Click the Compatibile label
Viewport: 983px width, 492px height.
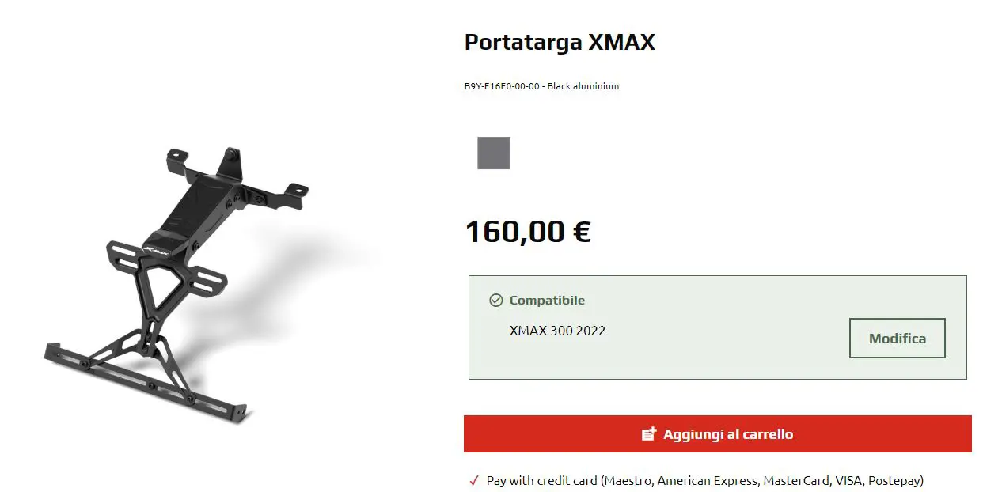coord(547,301)
